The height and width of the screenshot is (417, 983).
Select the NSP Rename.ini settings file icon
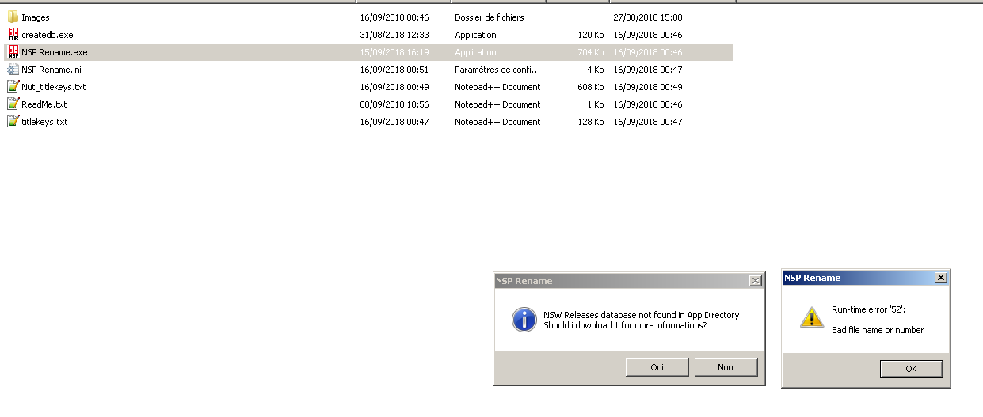pos(13,70)
